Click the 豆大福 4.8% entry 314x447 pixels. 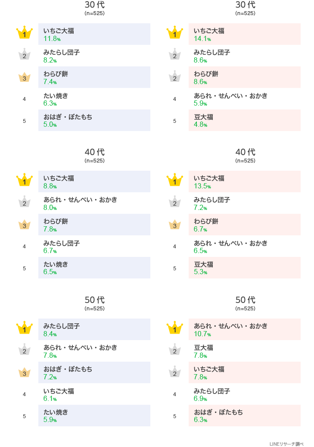pos(244,120)
